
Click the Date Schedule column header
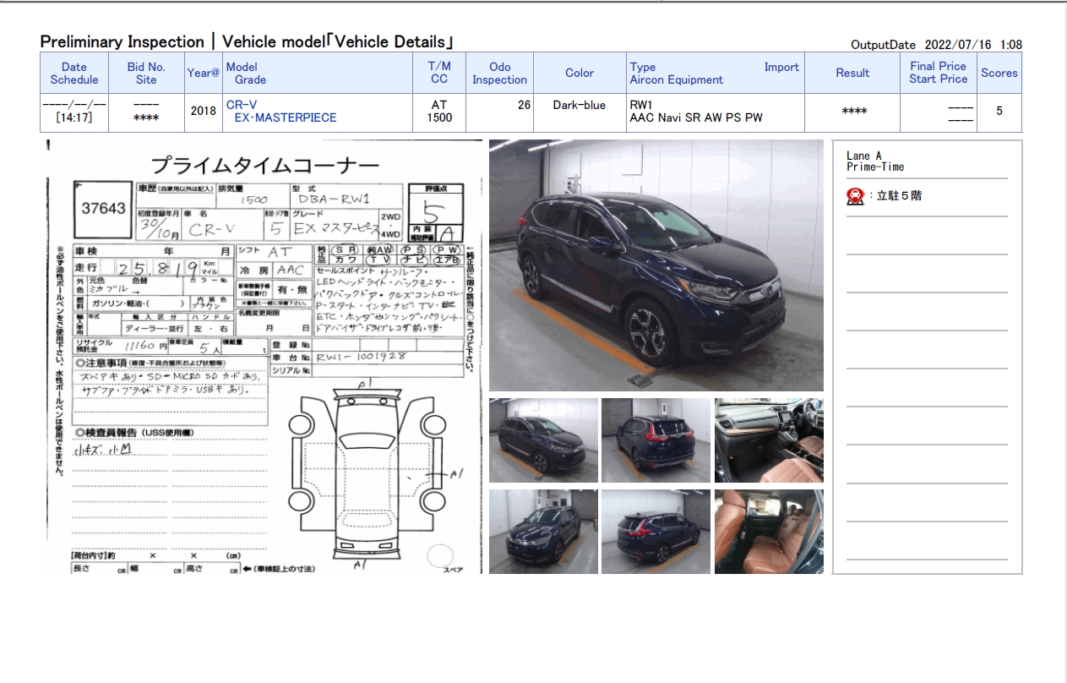coord(73,74)
